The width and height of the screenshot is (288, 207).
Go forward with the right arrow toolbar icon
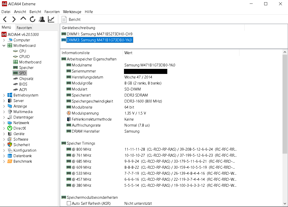tap(14, 19)
